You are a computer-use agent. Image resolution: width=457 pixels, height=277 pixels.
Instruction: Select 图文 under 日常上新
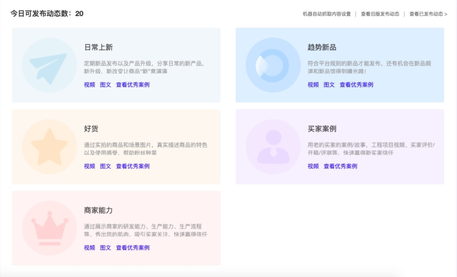(x=105, y=85)
